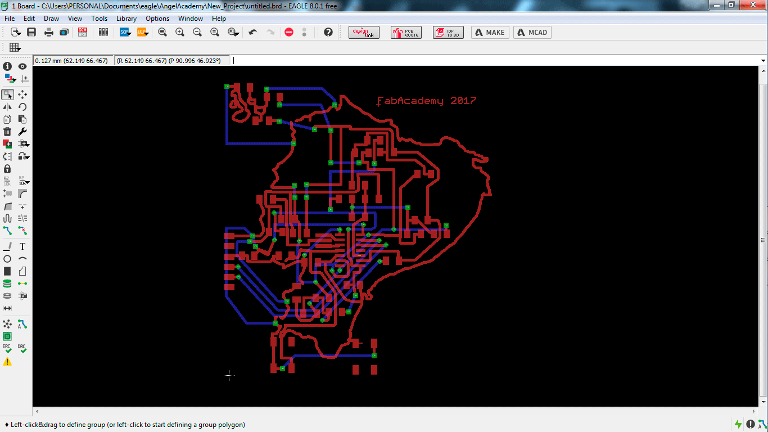
Task: Click the Save icon
Action: 31,32
